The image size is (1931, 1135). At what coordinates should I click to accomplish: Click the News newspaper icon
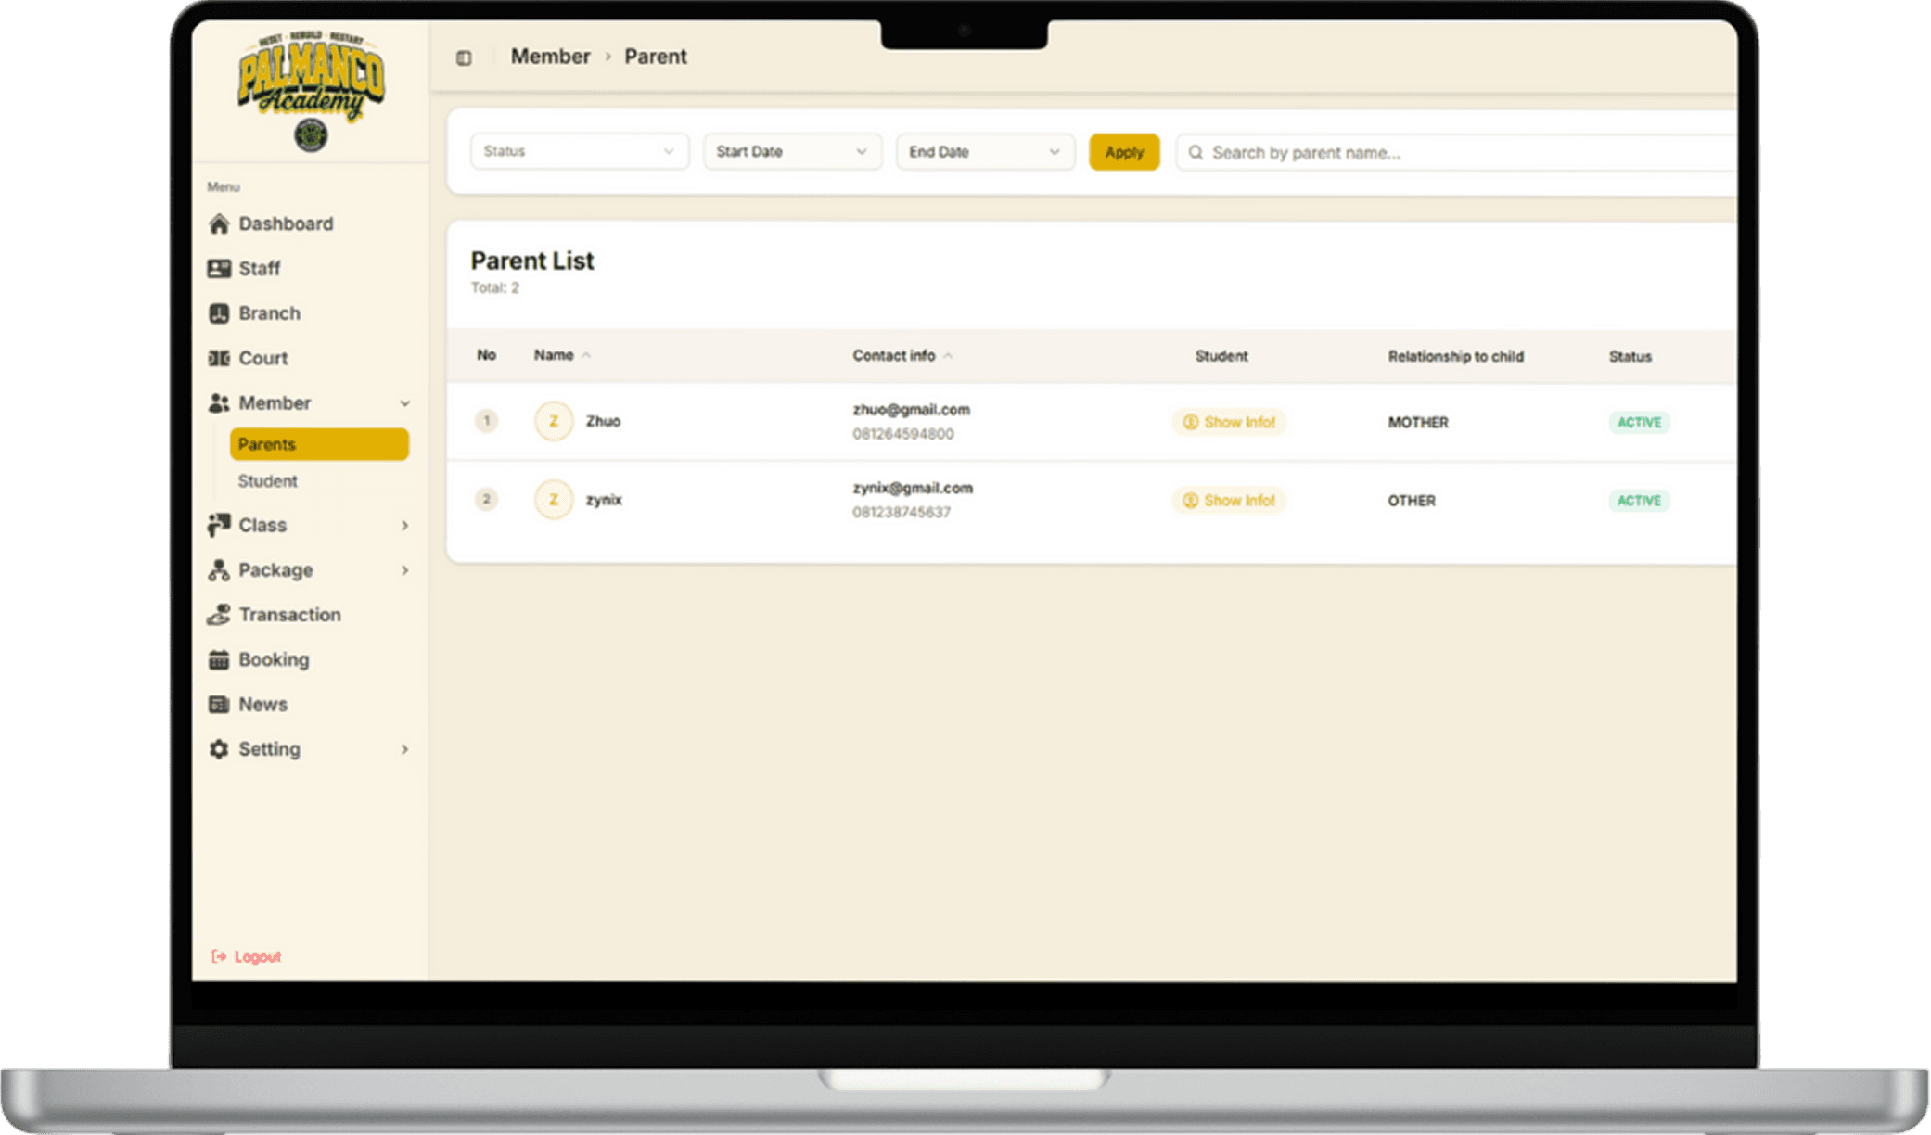point(219,704)
